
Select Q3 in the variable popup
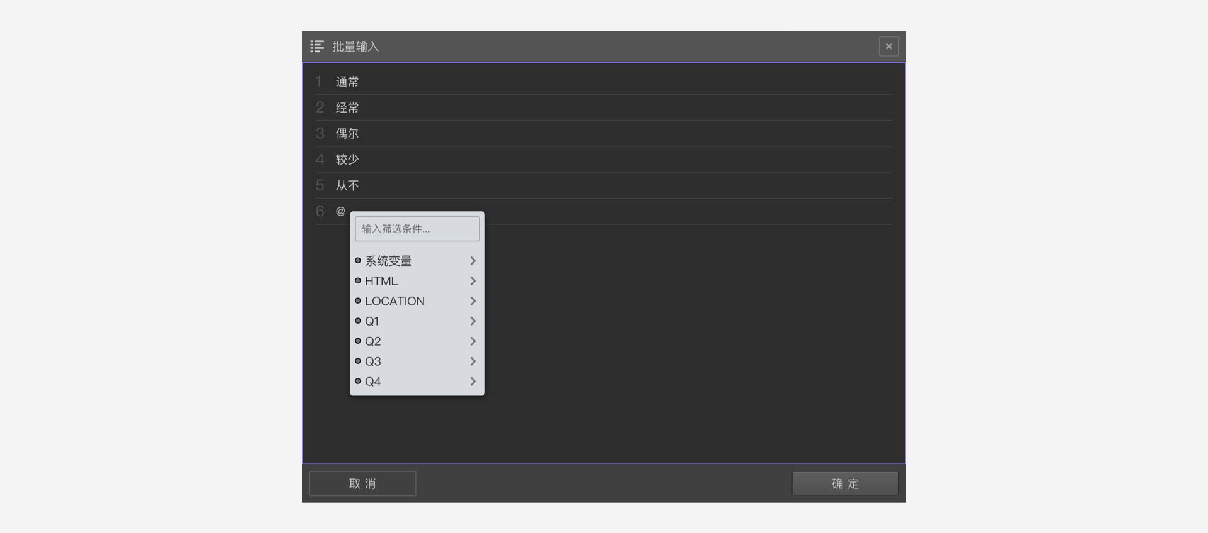pos(417,361)
